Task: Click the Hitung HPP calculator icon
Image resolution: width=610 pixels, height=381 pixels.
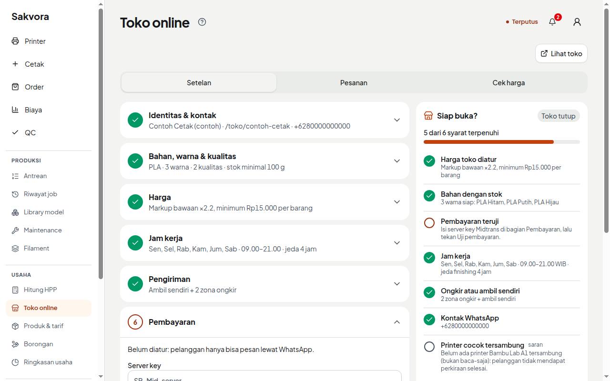Action: coord(15,290)
